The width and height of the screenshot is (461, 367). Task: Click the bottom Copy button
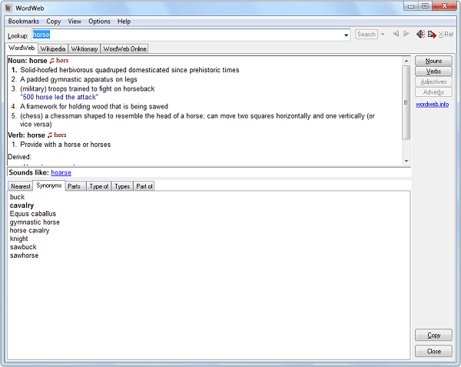(433, 335)
